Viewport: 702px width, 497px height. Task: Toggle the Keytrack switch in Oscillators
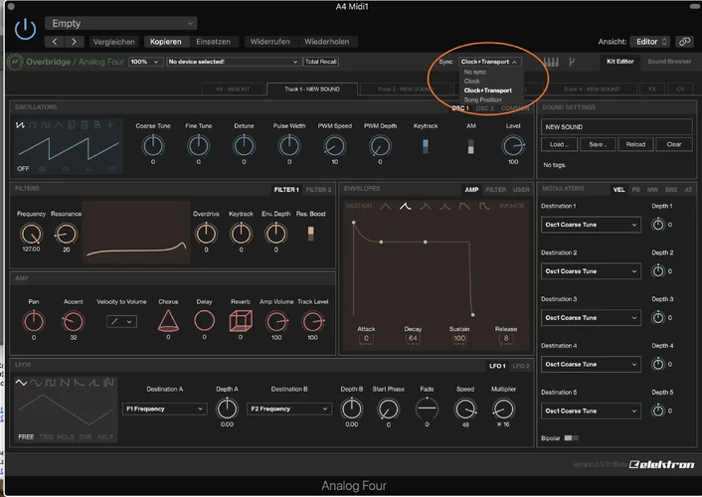[426, 146]
